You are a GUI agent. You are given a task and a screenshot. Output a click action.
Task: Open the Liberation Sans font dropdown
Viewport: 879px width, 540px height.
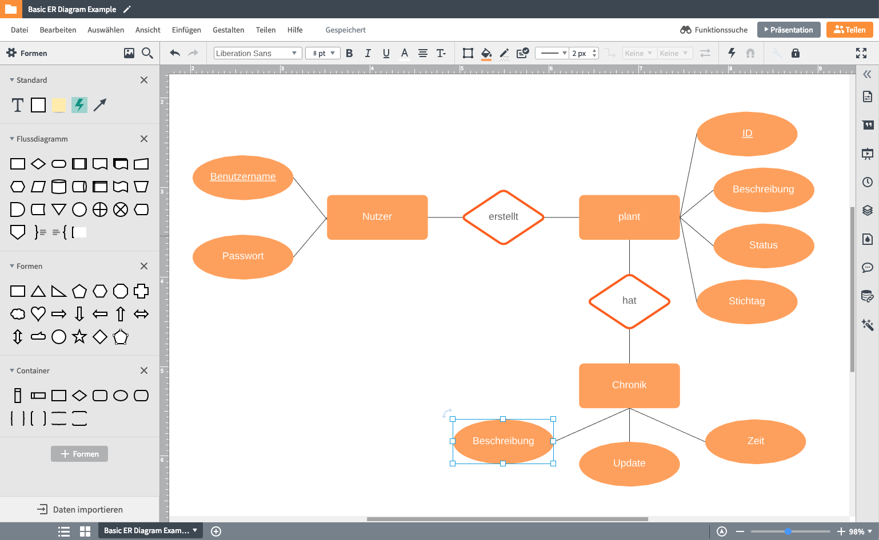point(257,53)
